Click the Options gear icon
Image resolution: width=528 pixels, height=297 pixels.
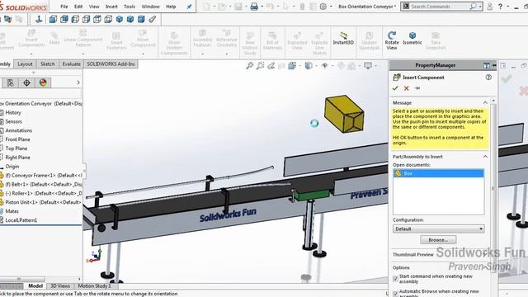tap(323, 7)
